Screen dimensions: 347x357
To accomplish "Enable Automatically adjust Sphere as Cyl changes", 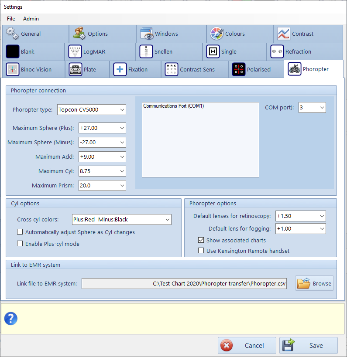I will [x=20, y=232].
